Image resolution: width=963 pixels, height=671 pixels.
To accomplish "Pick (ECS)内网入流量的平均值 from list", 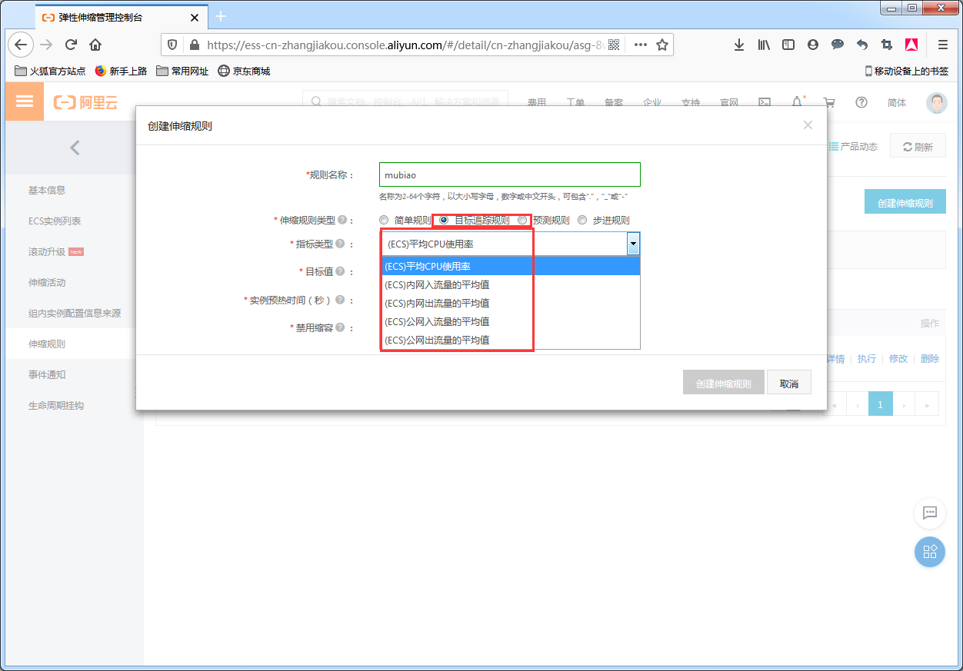I will [x=437, y=284].
